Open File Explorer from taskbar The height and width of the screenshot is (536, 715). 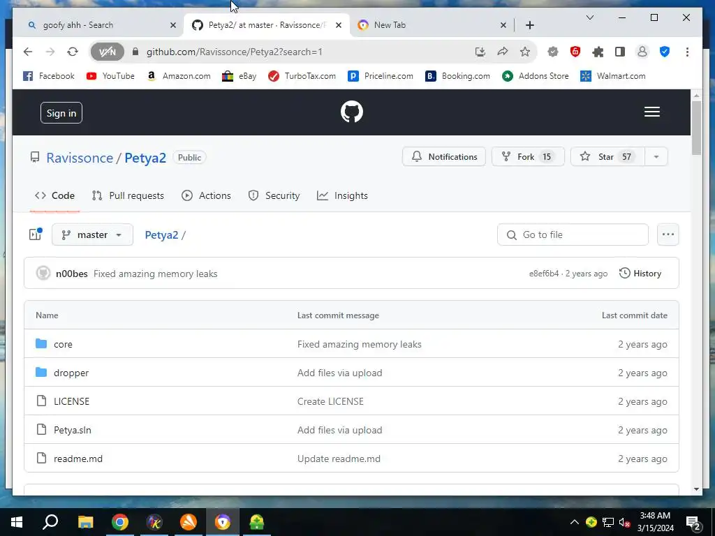click(x=85, y=522)
